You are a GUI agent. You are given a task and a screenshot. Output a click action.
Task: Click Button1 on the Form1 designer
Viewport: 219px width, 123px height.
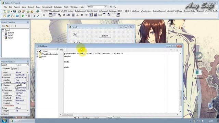[105, 36]
